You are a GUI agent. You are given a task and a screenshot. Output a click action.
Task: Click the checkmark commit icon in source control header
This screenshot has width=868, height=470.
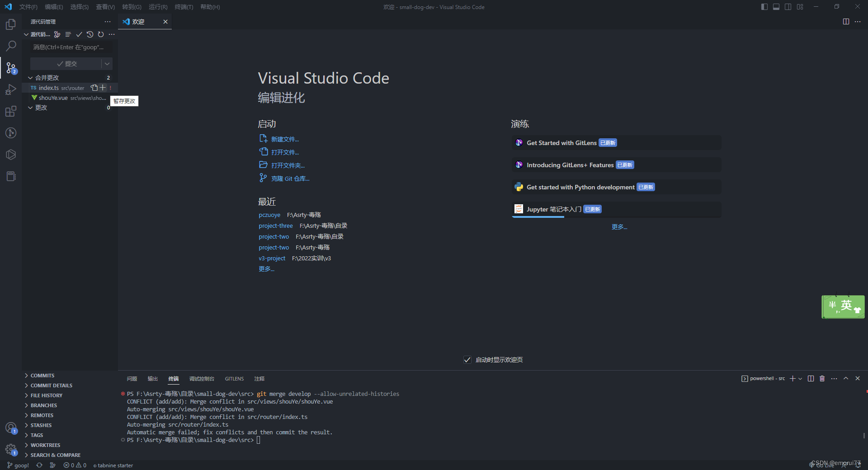click(79, 34)
